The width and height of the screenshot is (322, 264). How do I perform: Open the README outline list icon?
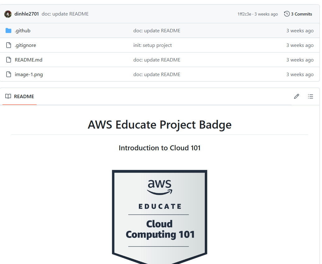click(x=310, y=96)
